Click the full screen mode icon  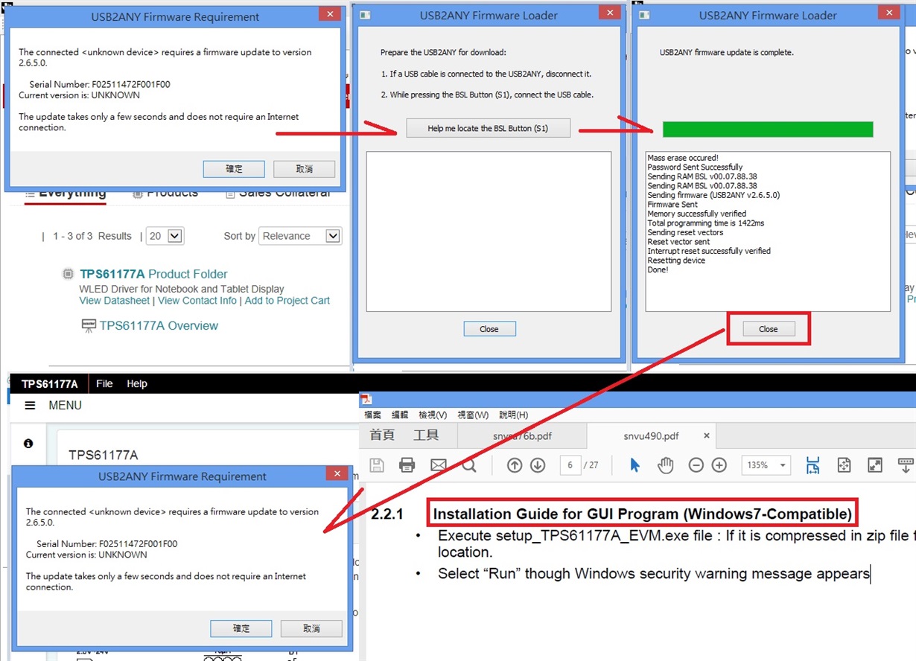pos(875,465)
